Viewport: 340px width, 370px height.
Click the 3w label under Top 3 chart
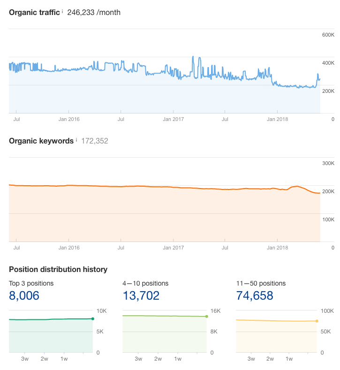click(25, 359)
